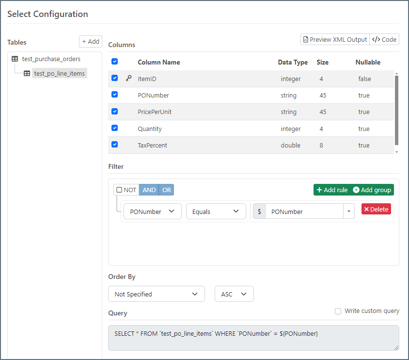Delete the PONumber filter rule

pyautogui.click(x=376, y=209)
